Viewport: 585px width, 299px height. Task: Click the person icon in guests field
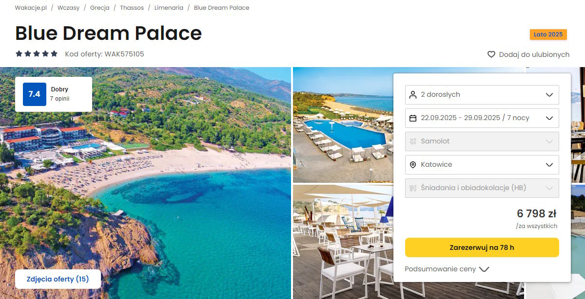pyautogui.click(x=413, y=95)
